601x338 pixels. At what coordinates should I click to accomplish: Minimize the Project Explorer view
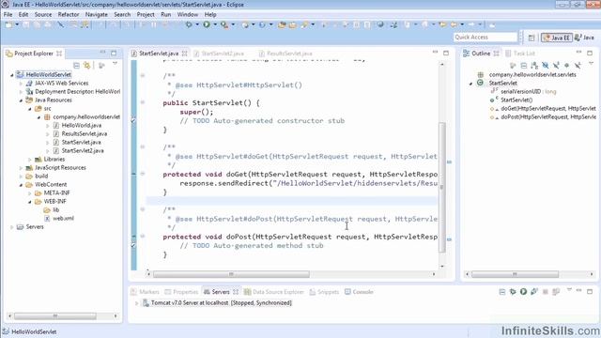coord(102,53)
